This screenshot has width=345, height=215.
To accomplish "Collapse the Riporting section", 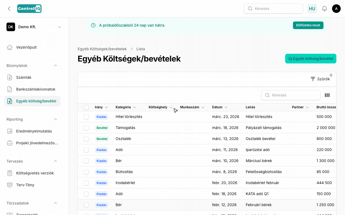I will [x=56, y=119].
